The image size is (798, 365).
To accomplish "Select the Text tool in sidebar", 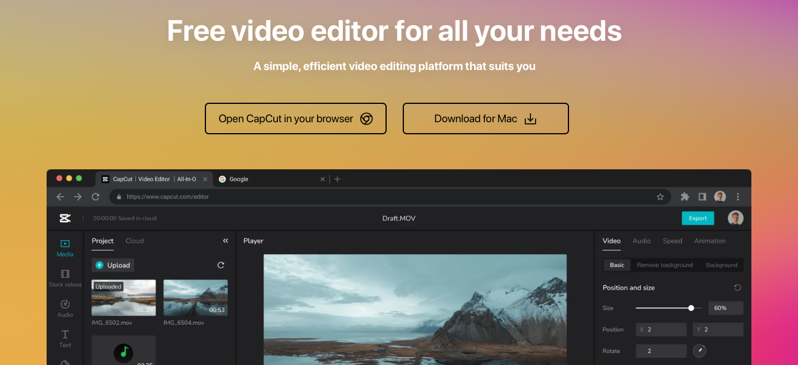I will click(x=65, y=339).
